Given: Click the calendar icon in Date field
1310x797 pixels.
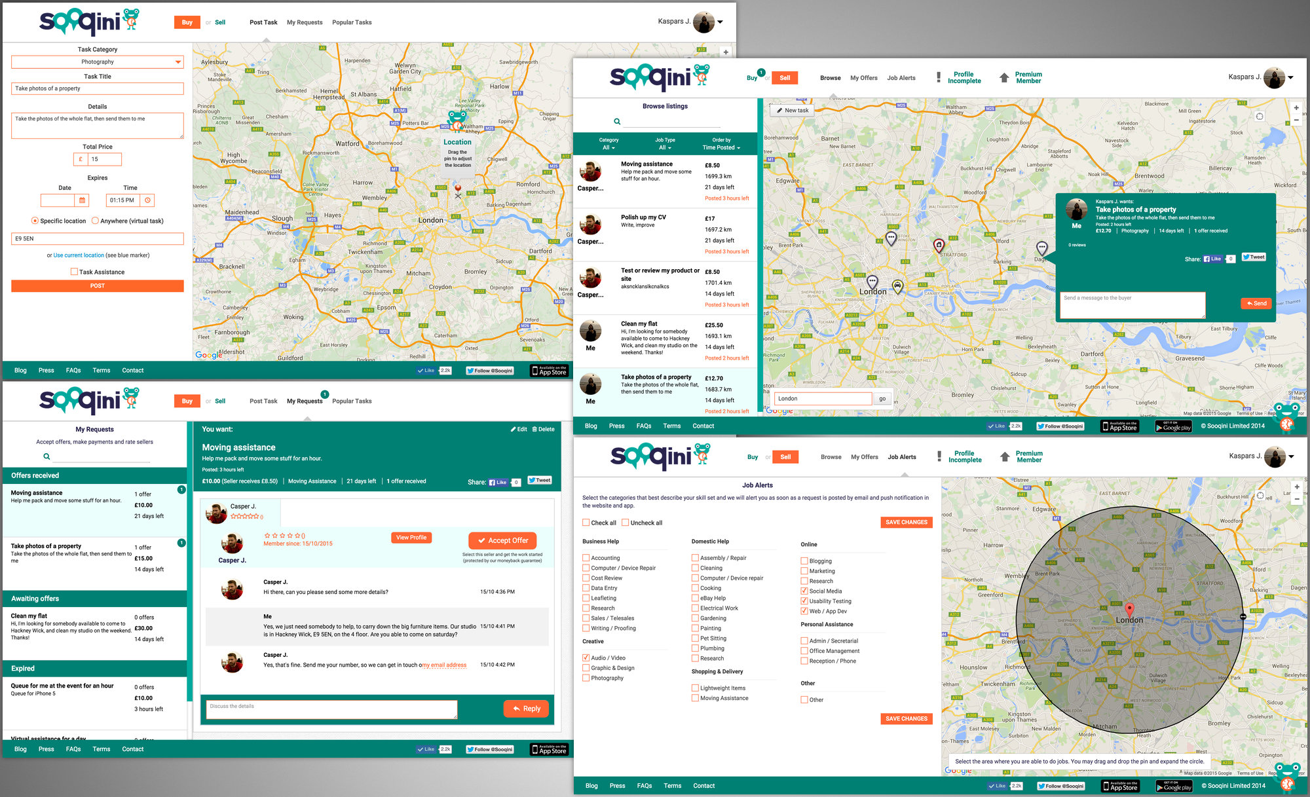Looking at the screenshot, I should click(x=82, y=200).
